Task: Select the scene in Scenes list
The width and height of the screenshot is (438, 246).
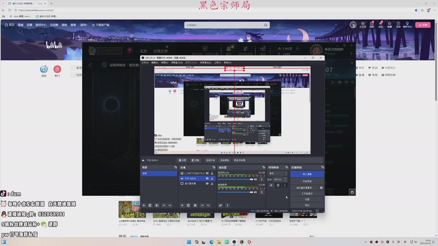Action: pyautogui.click(x=159, y=173)
